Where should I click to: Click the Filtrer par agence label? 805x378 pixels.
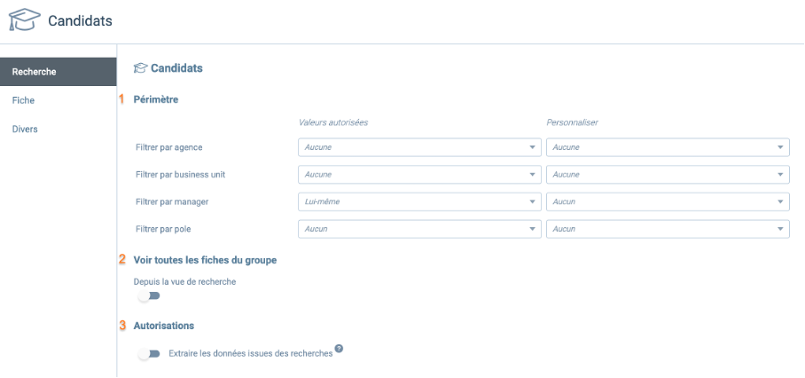(x=169, y=147)
